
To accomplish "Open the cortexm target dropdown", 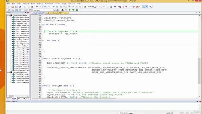I will (54, 10).
